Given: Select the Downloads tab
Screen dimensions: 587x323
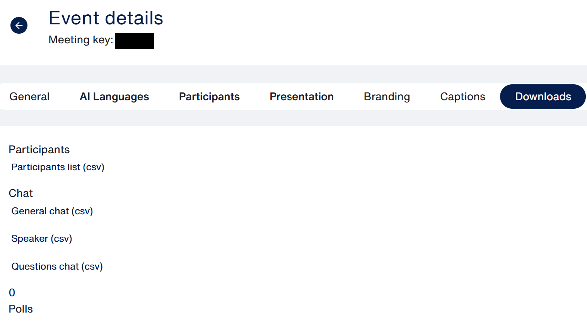Looking at the screenshot, I should coord(543,97).
